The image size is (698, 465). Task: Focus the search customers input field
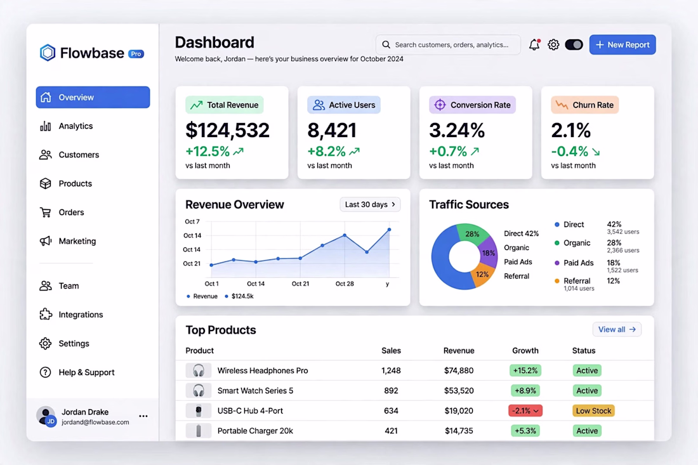(x=448, y=44)
